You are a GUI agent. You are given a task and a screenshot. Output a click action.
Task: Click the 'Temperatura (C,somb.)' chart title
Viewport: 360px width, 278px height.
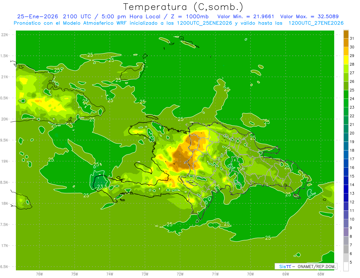(183, 7)
